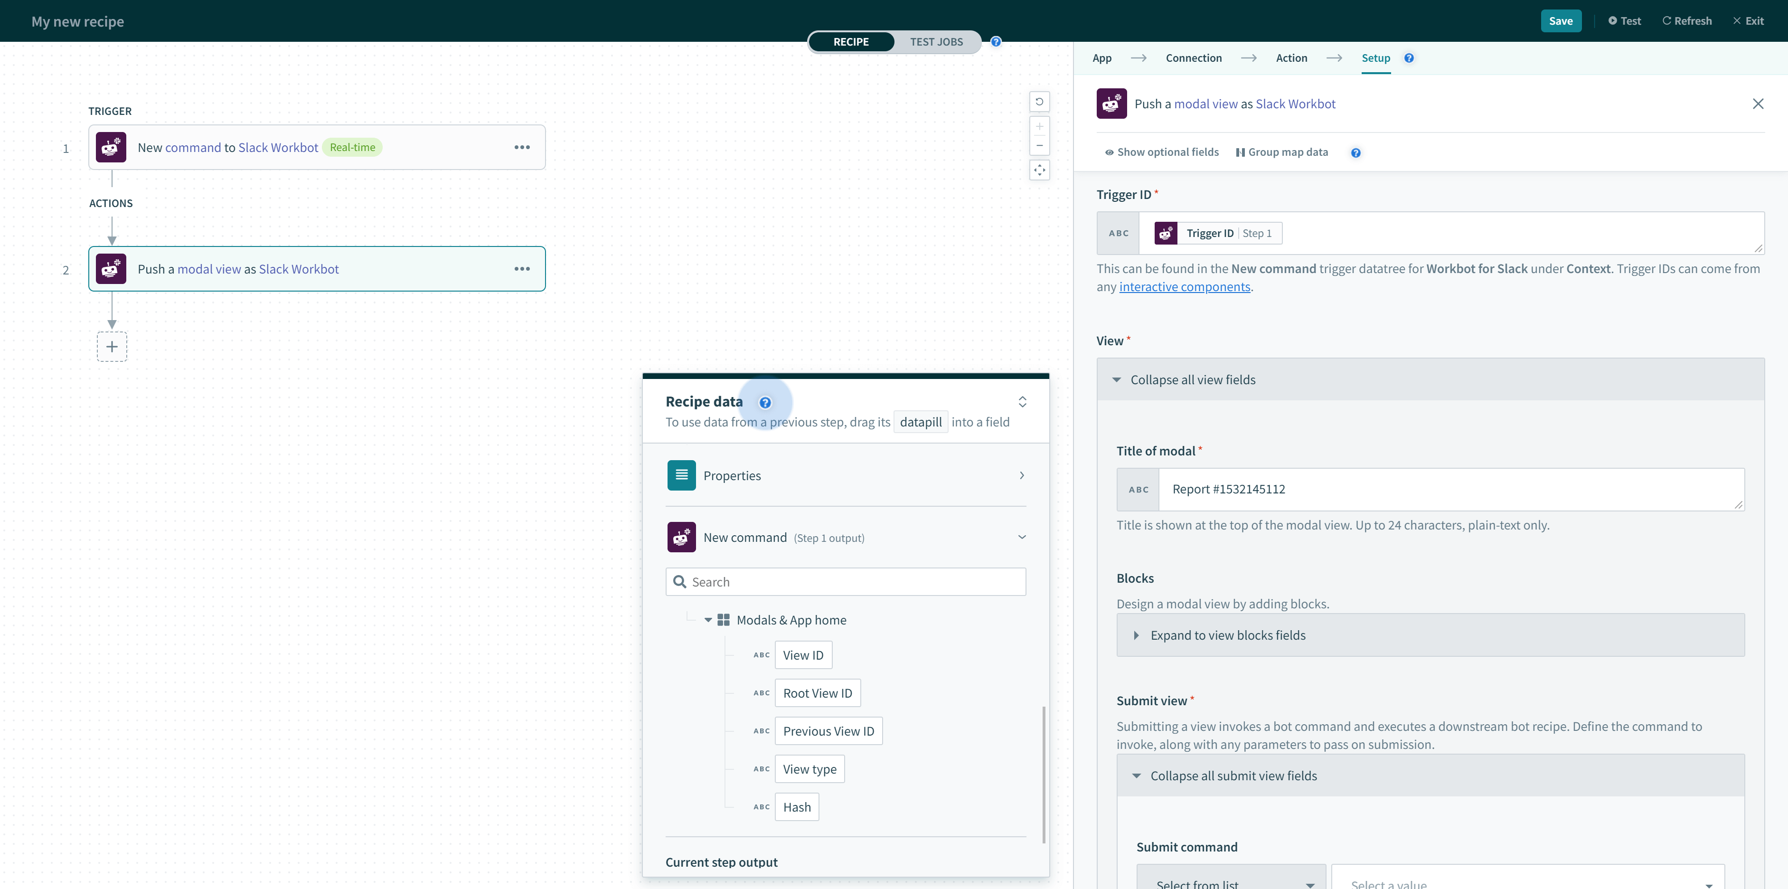Add a new step with plus icon
Screen dimensions: 1788x889
pyautogui.click(x=112, y=347)
